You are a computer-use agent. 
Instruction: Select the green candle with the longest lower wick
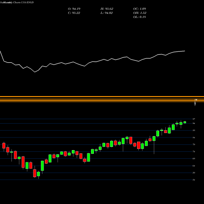coord(154,139)
